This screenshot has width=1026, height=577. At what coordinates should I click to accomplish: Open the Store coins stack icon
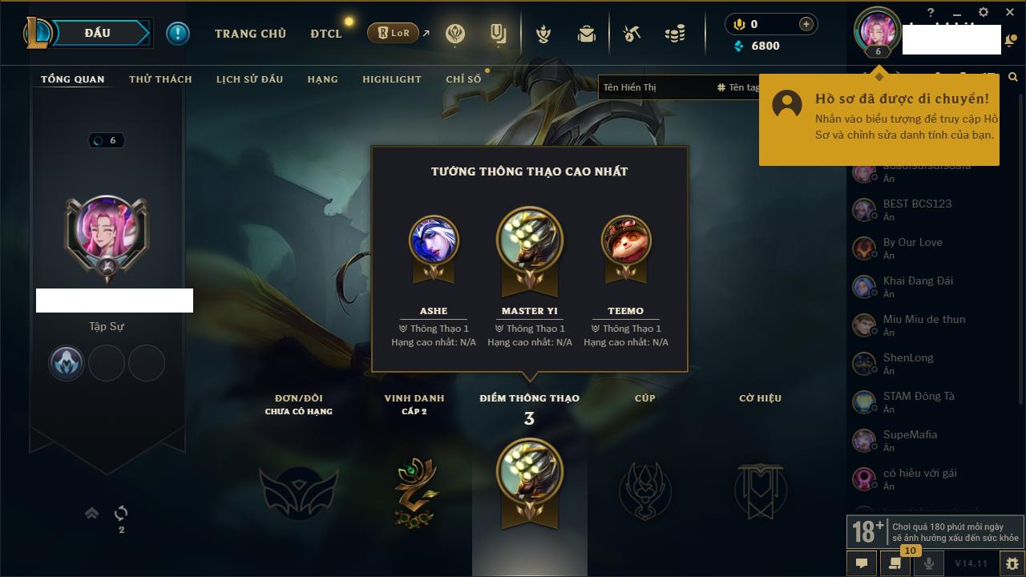pos(675,34)
